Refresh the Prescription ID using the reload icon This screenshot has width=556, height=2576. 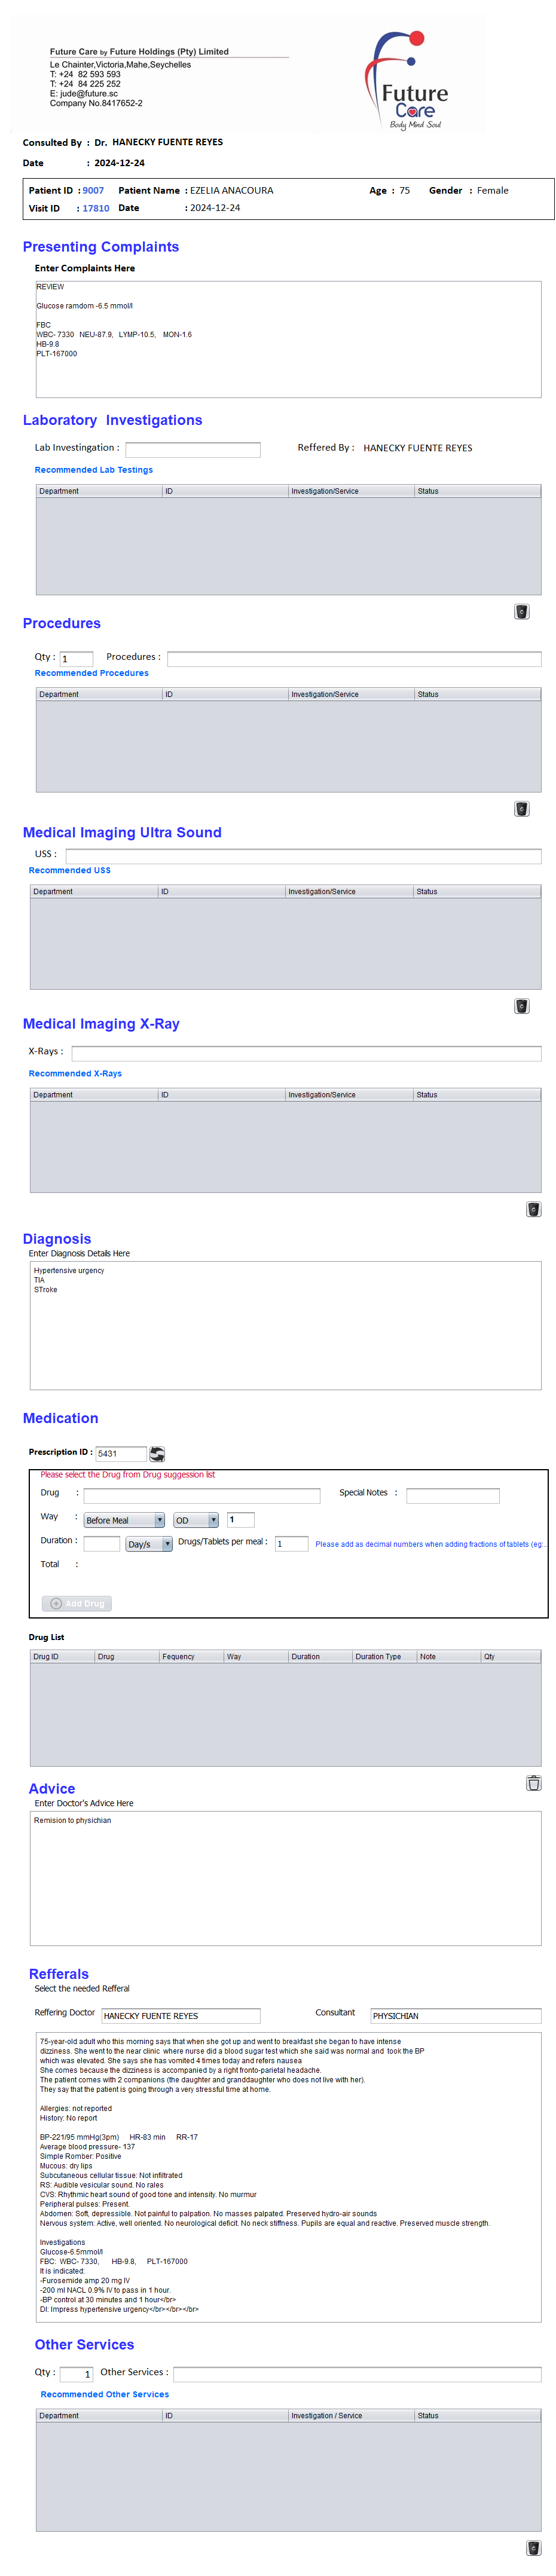coord(157,1454)
